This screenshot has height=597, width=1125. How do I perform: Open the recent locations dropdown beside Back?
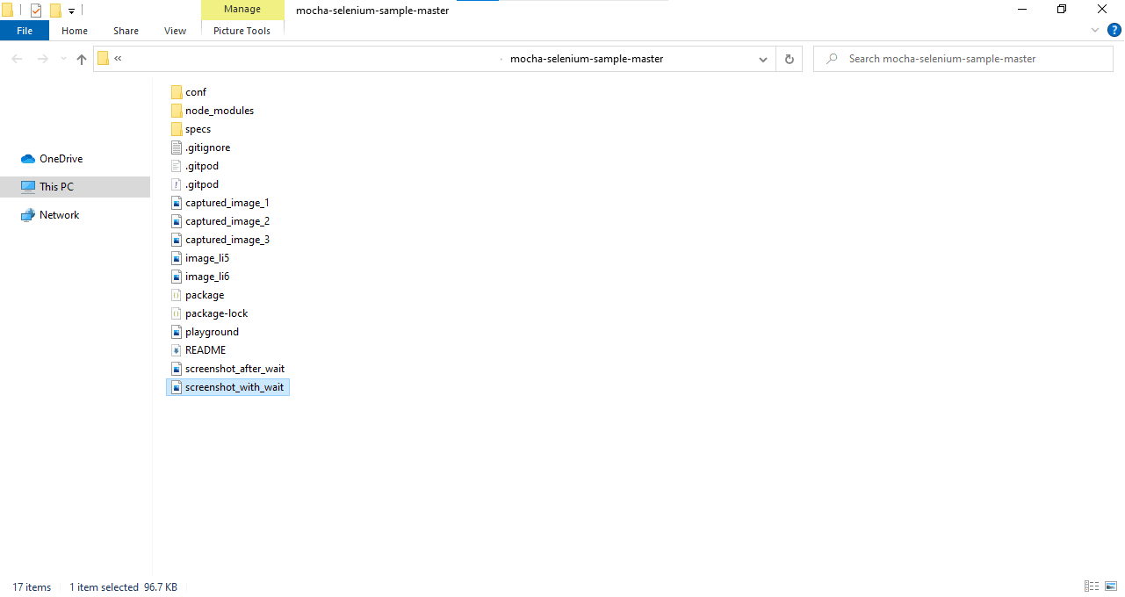pyautogui.click(x=62, y=59)
